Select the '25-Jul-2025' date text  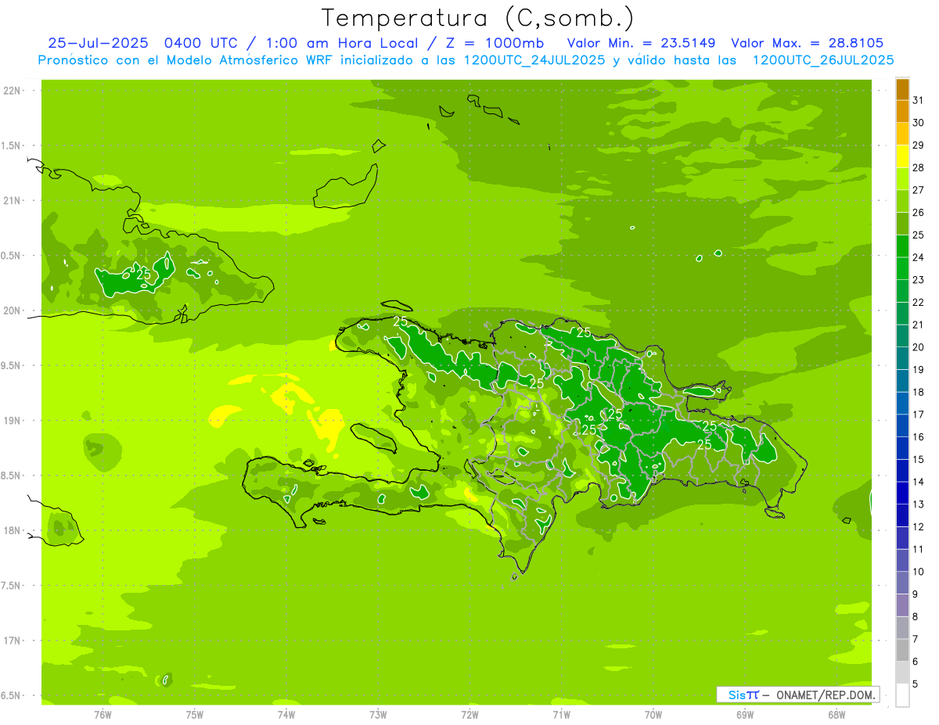point(98,43)
